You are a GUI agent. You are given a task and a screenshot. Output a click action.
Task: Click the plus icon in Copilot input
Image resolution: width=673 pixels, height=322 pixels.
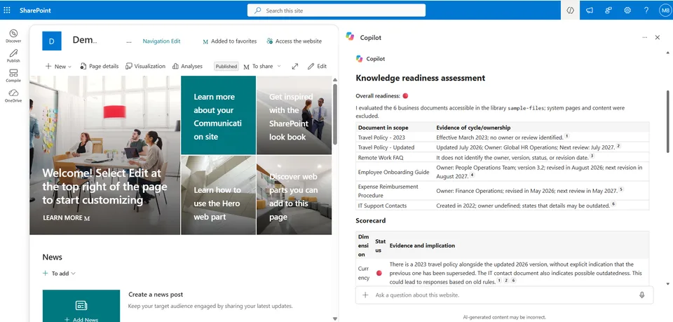(365, 295)
